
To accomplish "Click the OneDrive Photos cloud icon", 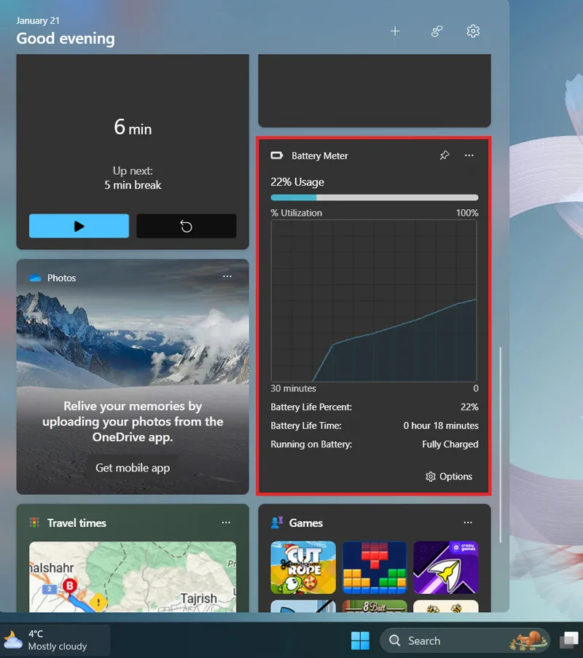I will 35,278.
